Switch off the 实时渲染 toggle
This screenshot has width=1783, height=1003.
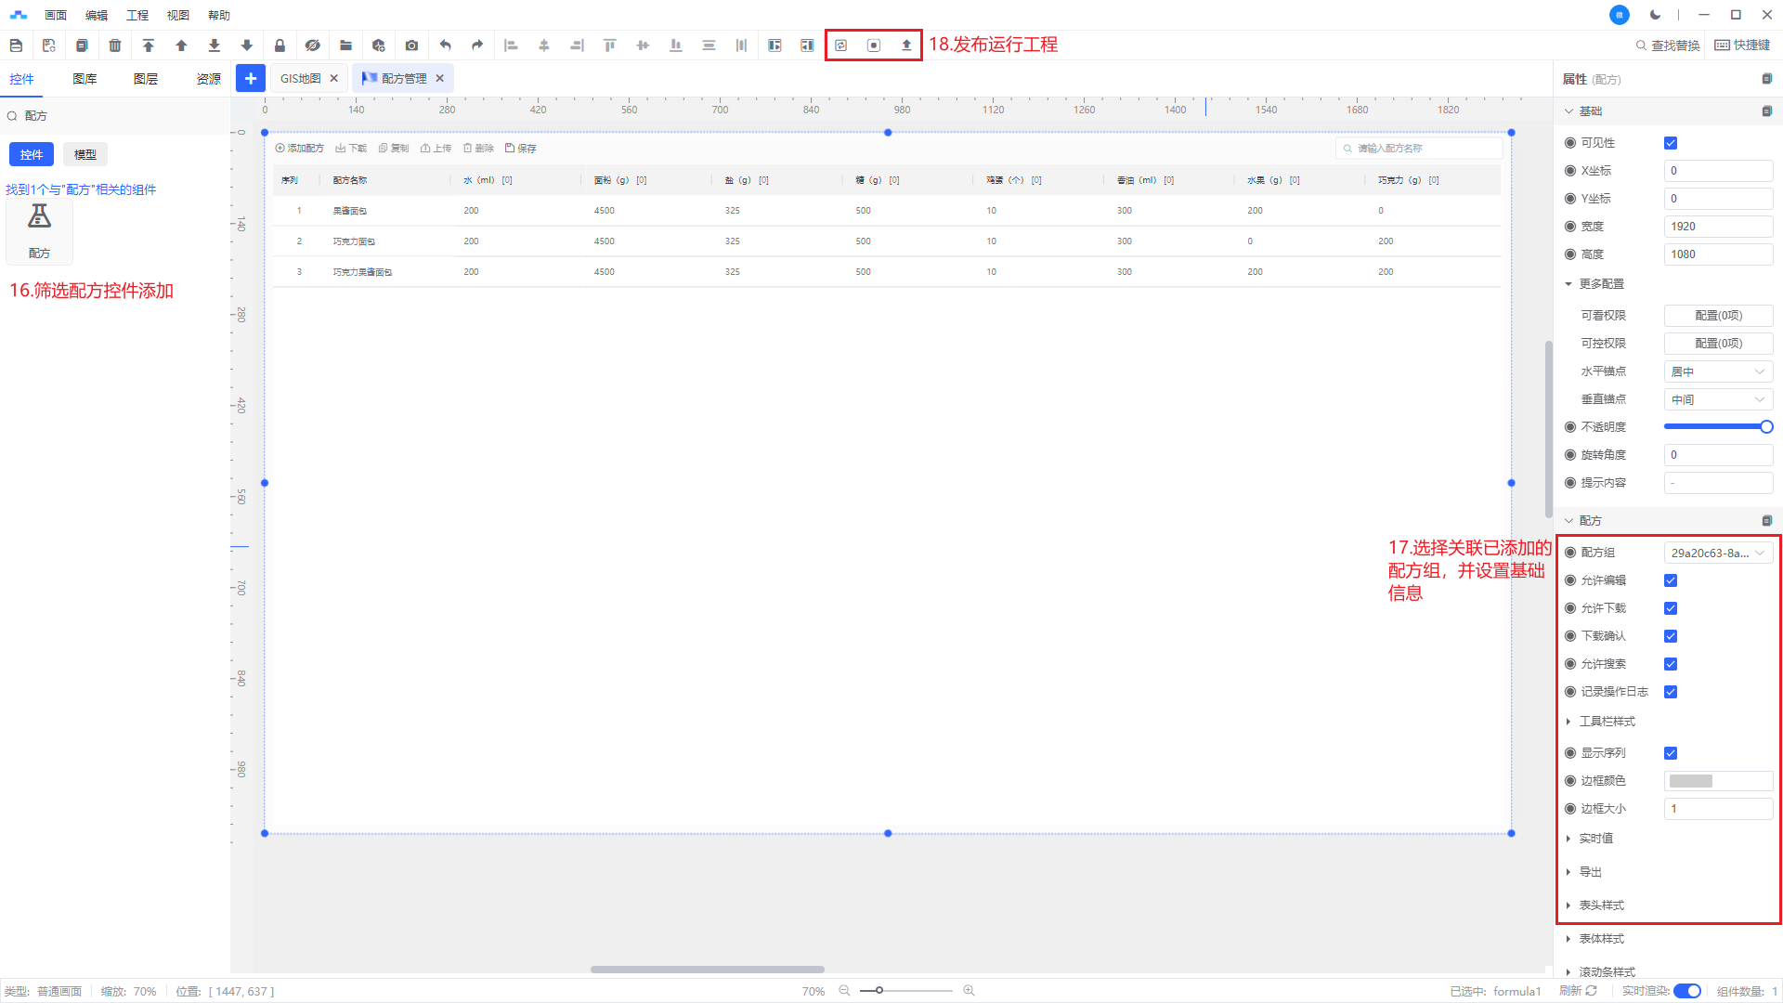pyautogui.click(x=1686, y=991)
